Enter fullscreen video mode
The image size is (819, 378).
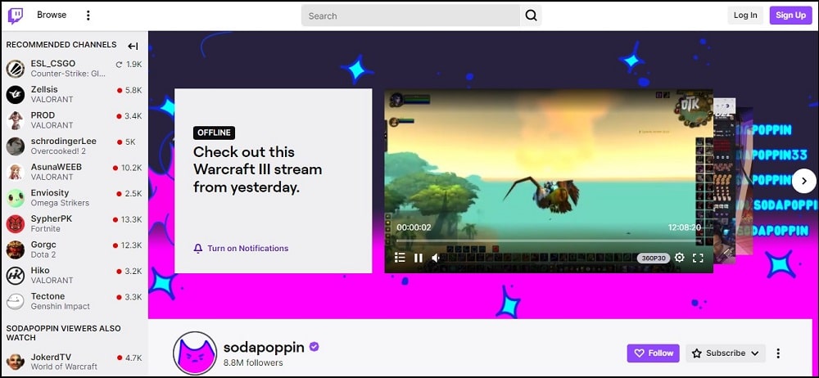pos(698,258)
